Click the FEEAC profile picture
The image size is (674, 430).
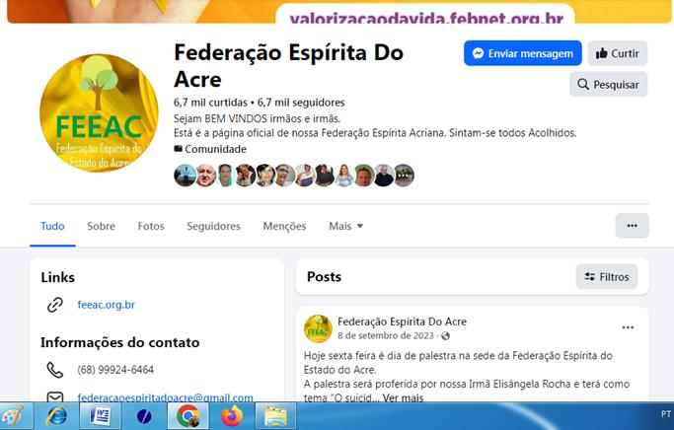point(99,113)
